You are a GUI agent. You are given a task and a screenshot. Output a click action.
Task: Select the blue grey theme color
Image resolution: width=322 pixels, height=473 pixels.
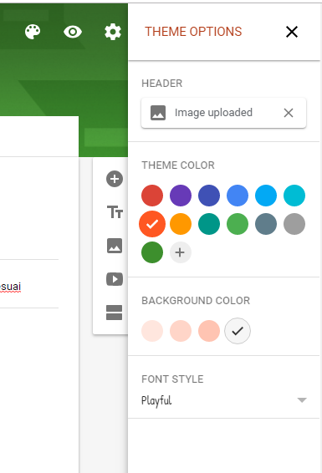click(x=266, y=224)
